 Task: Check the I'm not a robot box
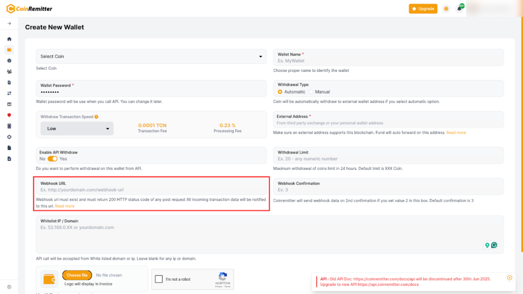pyautogui.click(x=159, y=279)
